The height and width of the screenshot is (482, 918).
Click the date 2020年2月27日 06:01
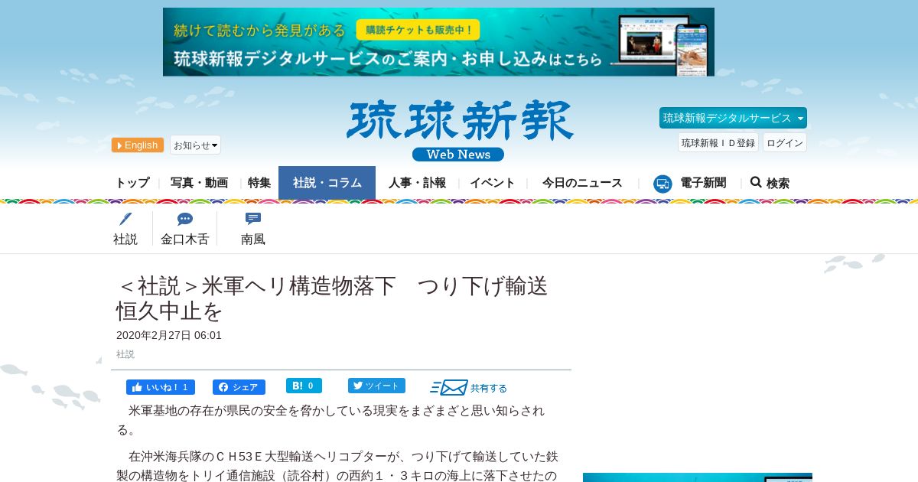click(169, 335)
